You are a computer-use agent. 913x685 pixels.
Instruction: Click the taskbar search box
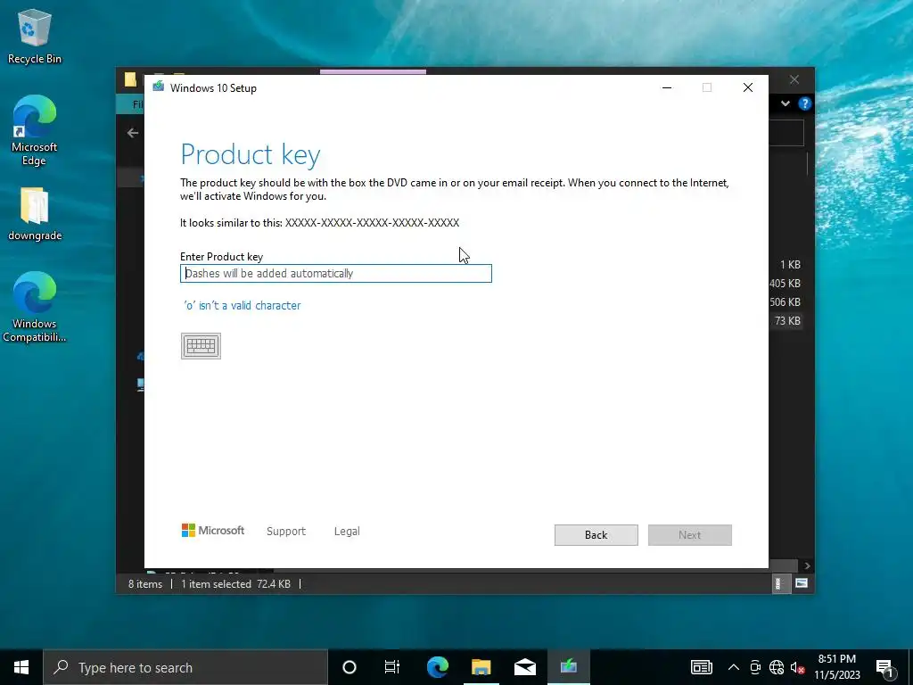coord(185,667)
